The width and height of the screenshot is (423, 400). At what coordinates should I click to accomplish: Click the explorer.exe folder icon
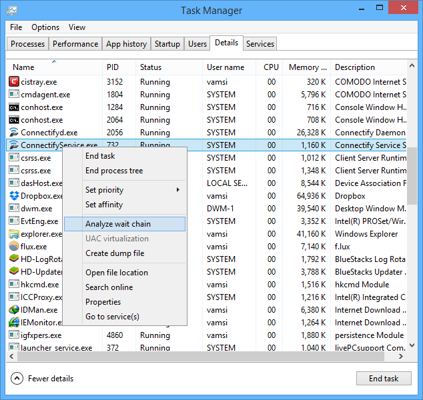coord(14,233)
